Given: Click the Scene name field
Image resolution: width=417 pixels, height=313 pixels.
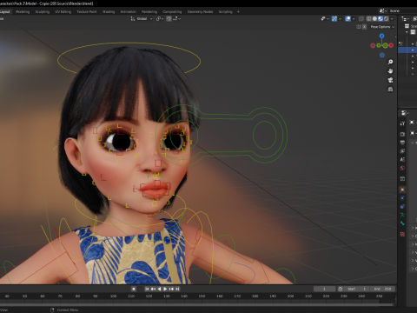Looking at the screenshot, I should click(x=402, y=10).
